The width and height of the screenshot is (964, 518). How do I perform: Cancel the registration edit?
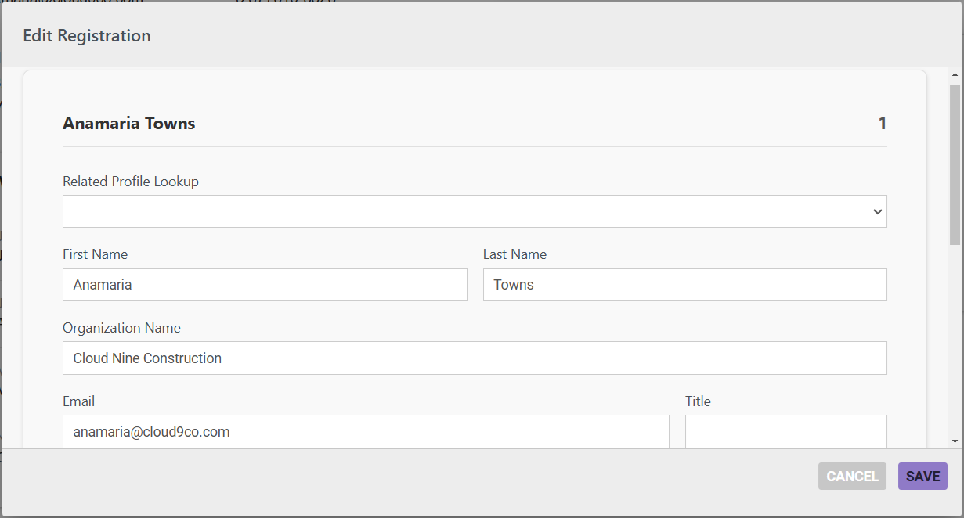coord(852,477)
